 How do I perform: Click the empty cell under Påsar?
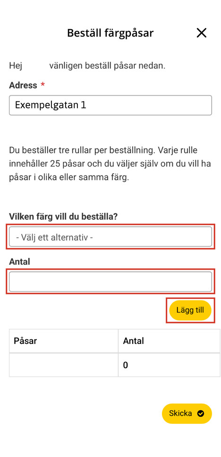[64, 365]
